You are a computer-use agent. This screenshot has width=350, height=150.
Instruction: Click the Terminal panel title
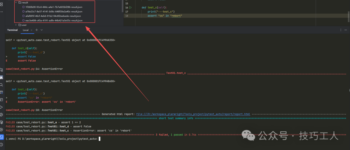click(x=13, y=30)
